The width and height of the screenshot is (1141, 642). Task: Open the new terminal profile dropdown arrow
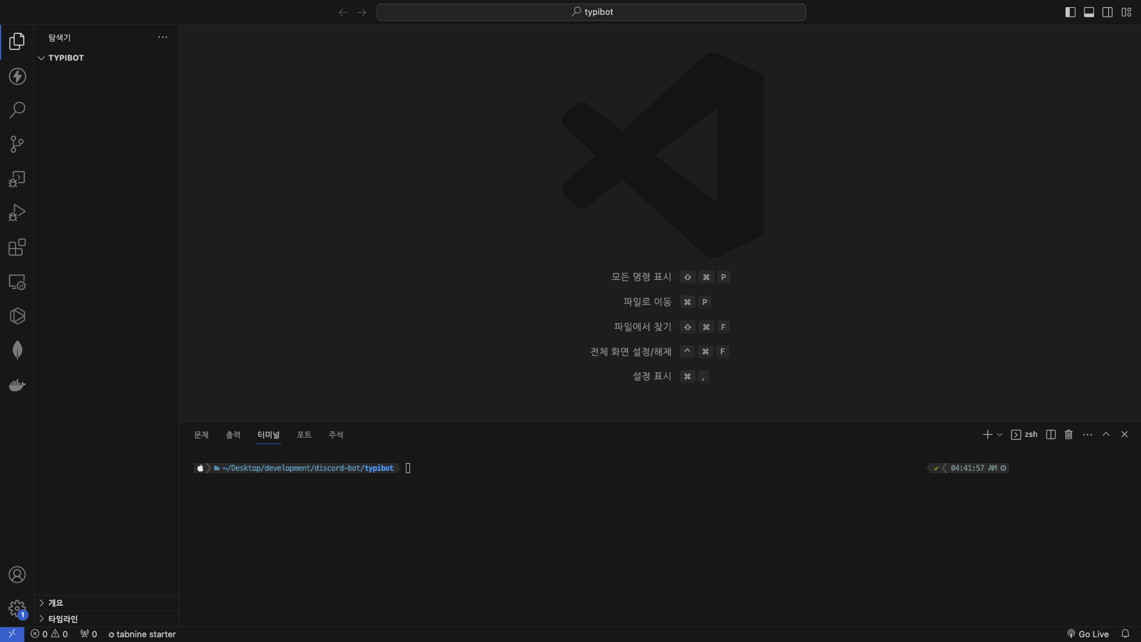coord(1000,435)
